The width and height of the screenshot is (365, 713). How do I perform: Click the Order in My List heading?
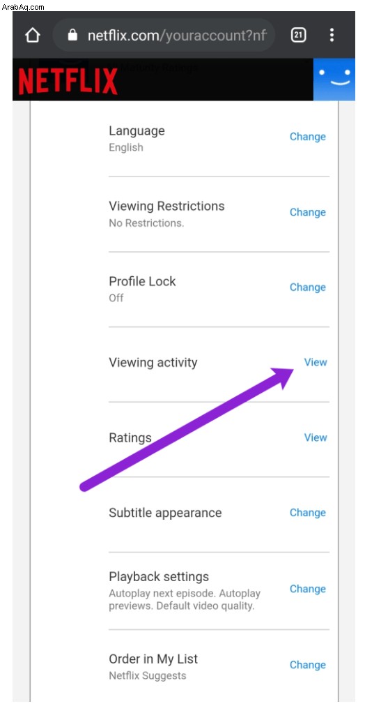[153, 659]
